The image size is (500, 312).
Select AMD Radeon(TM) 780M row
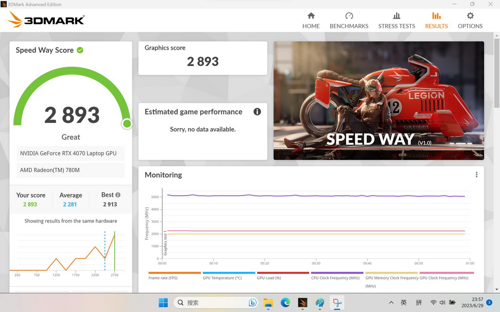click(71, 170)
